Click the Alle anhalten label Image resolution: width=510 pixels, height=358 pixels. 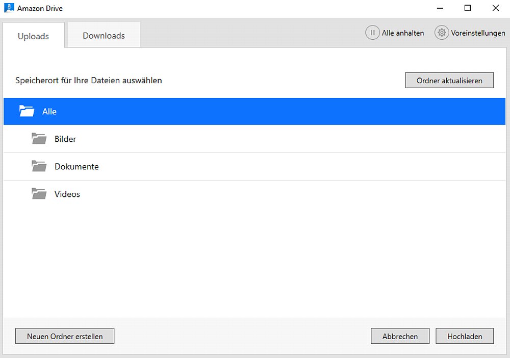[403, 33]
